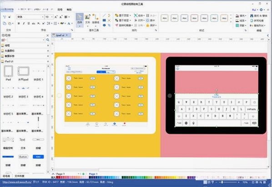
Task: Click the Find & Replace binoculars icon
Action: 252,16
